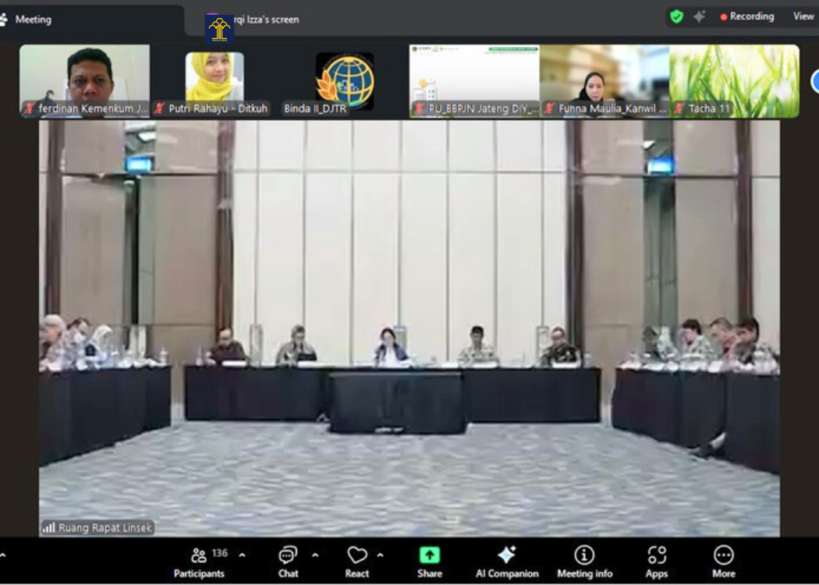The image size is (819, 585).
Task: Click the React heart icon
Action: [357, 562]
